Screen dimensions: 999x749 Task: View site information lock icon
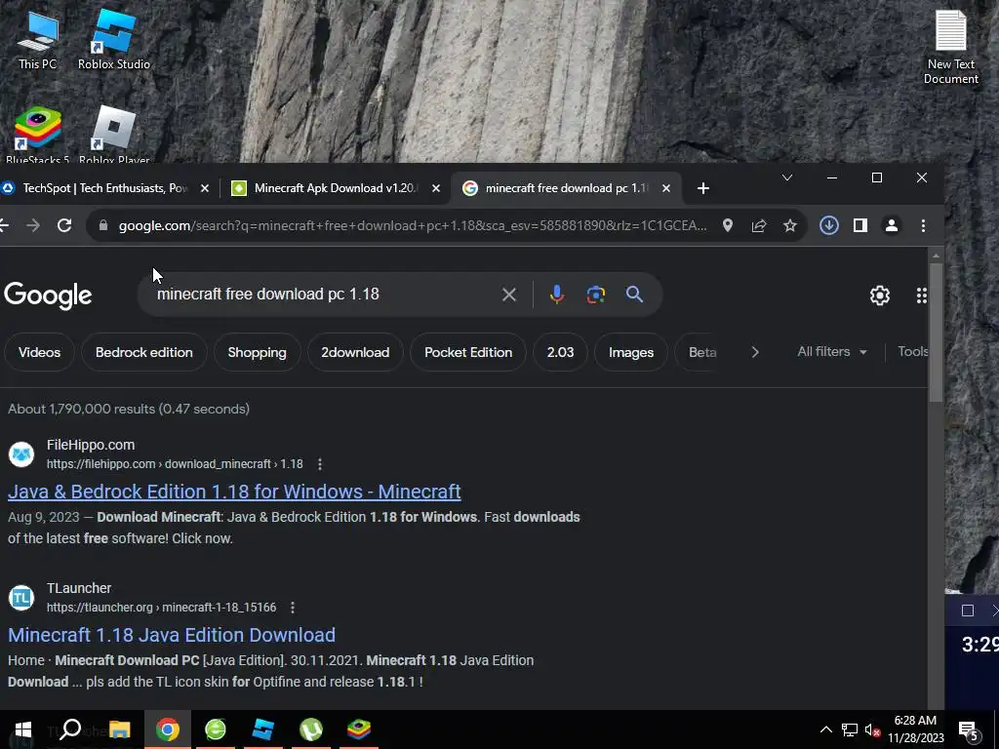pyautogui.click(x=103, y=225)
